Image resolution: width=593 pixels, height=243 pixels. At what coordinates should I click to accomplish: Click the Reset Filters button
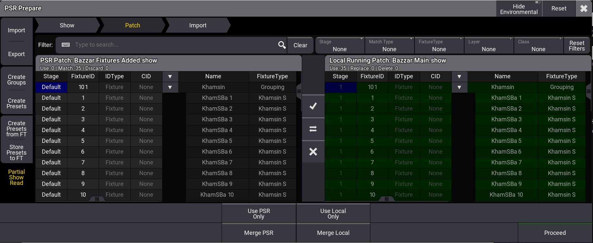click(x=577, y=46)
